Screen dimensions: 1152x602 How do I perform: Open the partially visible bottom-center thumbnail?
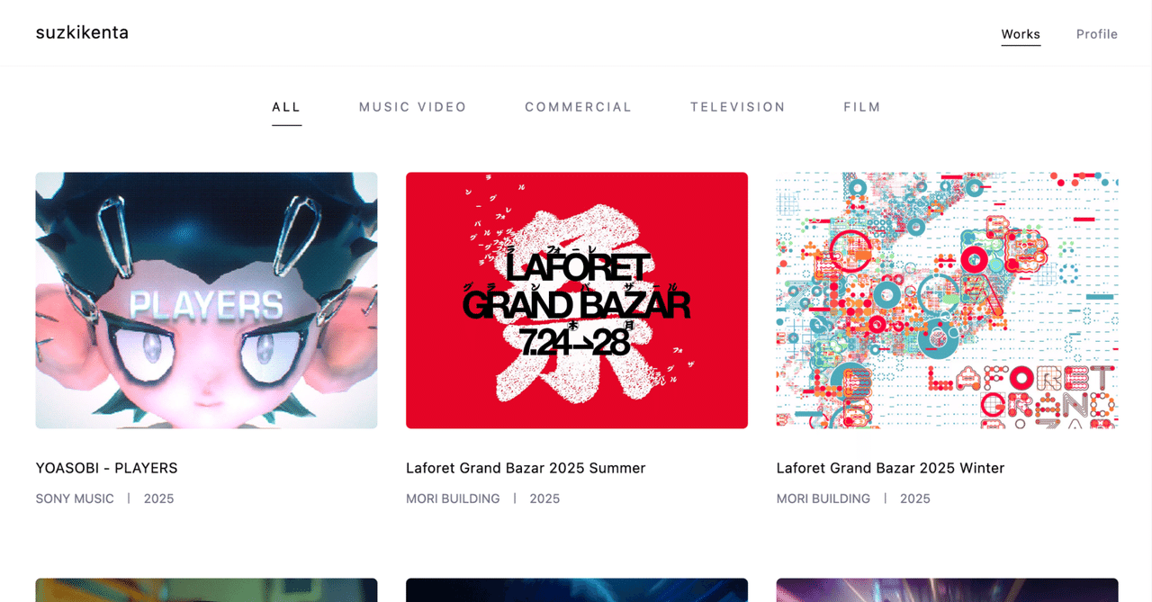coord(577,590)
